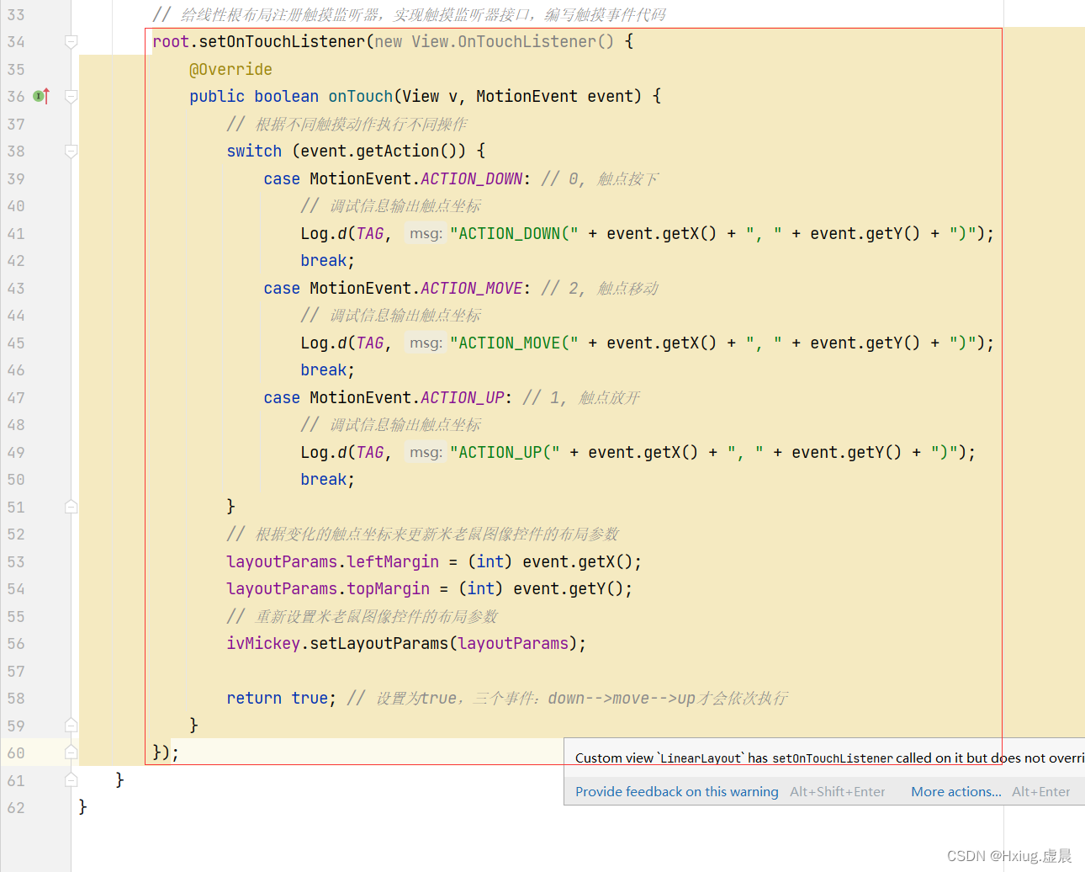Click the @Override annotation
1085x872 pixels.
tap(230, 69)
